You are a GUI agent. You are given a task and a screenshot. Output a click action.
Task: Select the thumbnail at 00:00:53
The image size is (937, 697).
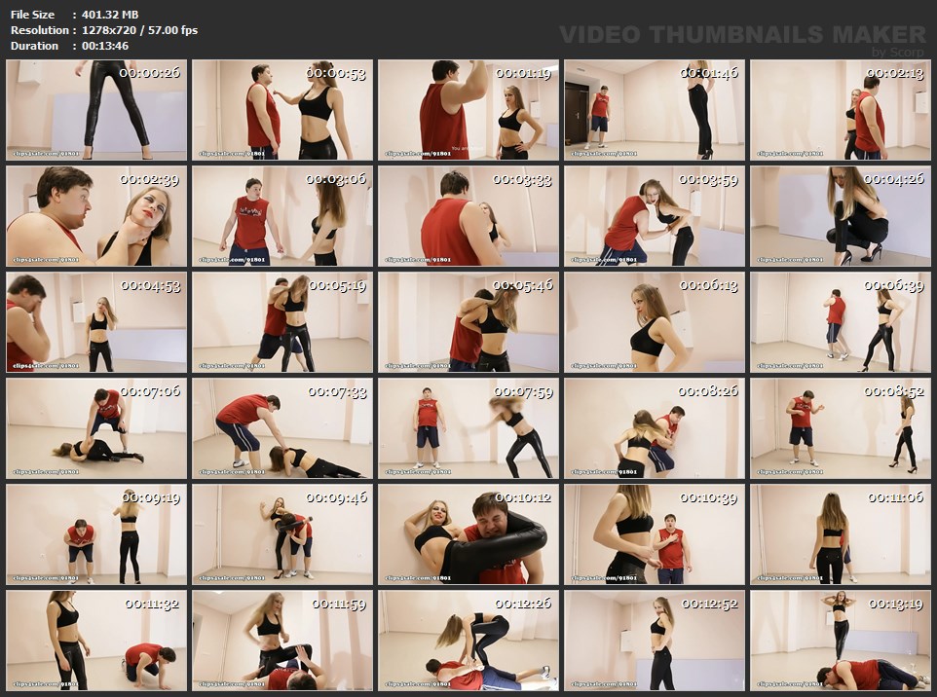coord(282,110)
